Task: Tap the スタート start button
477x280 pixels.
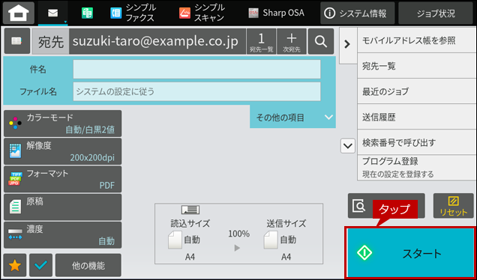Action: click(410, 252)
